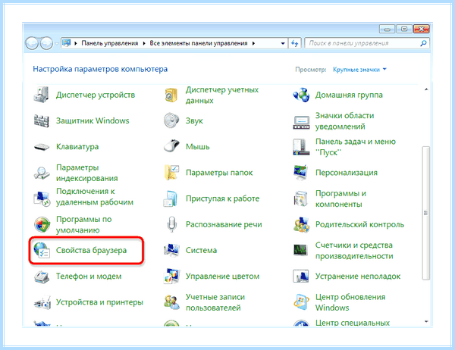Click the Защитник Windows link text
Screen dimensions: 455x350
tap(93, 120)
